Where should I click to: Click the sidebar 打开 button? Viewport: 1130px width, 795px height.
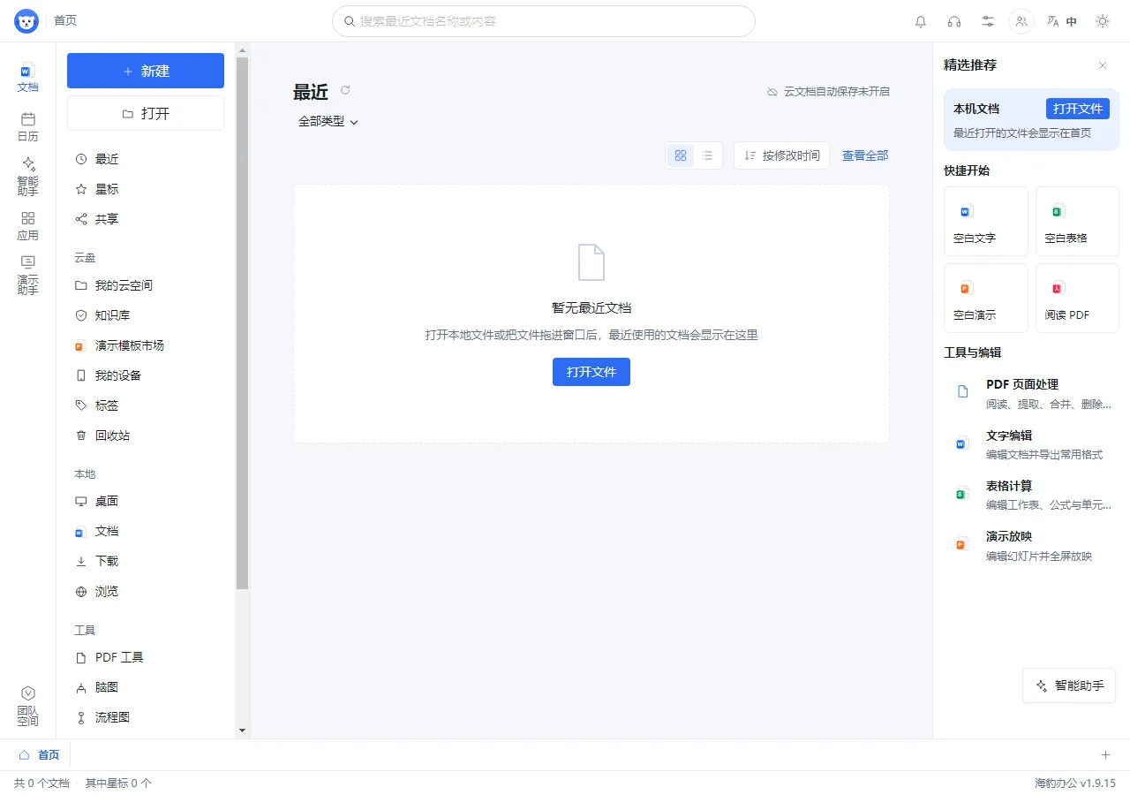(146, 113)
